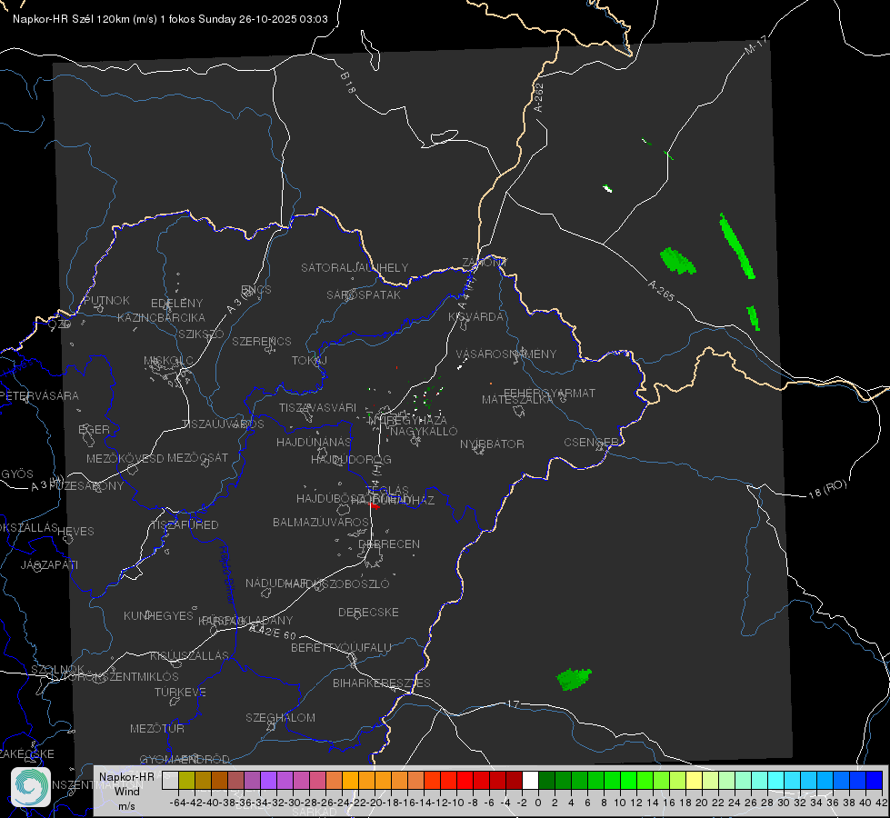Pick the cyan swatch between 28 and 30
Viewport: 890px width, 818px height.
[776, 780]
